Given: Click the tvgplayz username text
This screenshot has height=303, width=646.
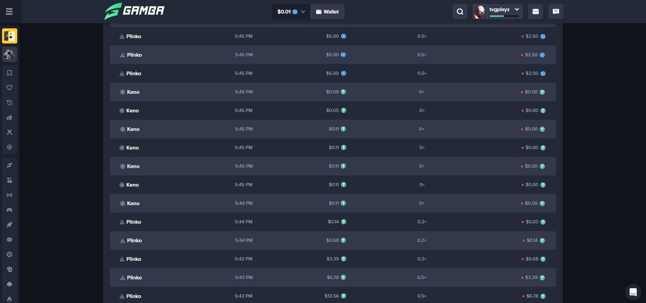Looking at the screenshot, I should pyautogui.click(x=500, y=9).
